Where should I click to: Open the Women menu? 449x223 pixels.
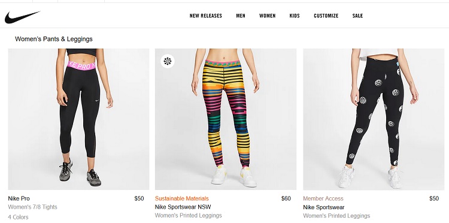point(268,16)
